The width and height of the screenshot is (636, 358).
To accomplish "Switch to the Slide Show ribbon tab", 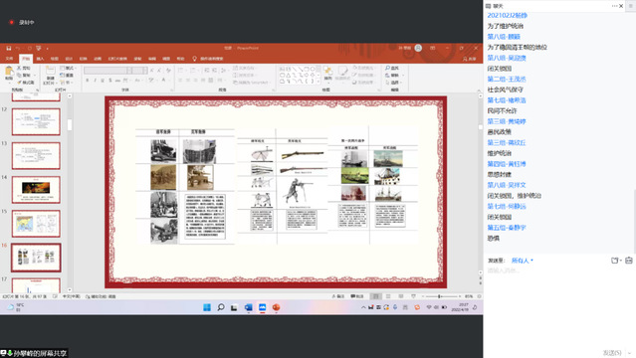I will tap(117, 59).
